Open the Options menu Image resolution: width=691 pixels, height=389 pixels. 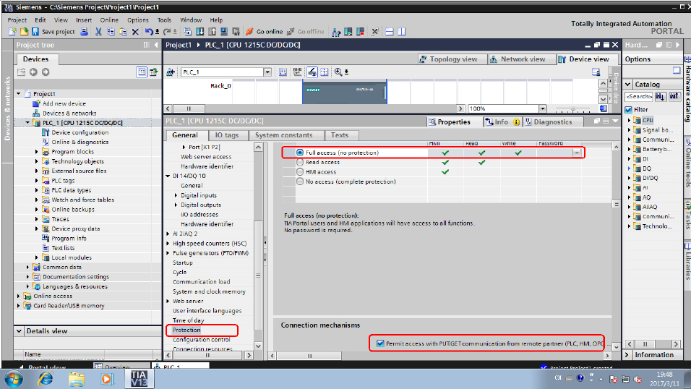[x=138, y=20]
